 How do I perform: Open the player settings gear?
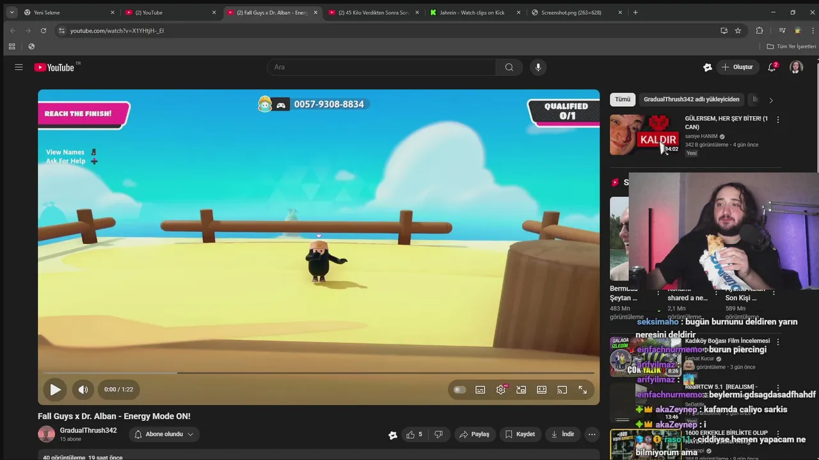click(501, 390)
